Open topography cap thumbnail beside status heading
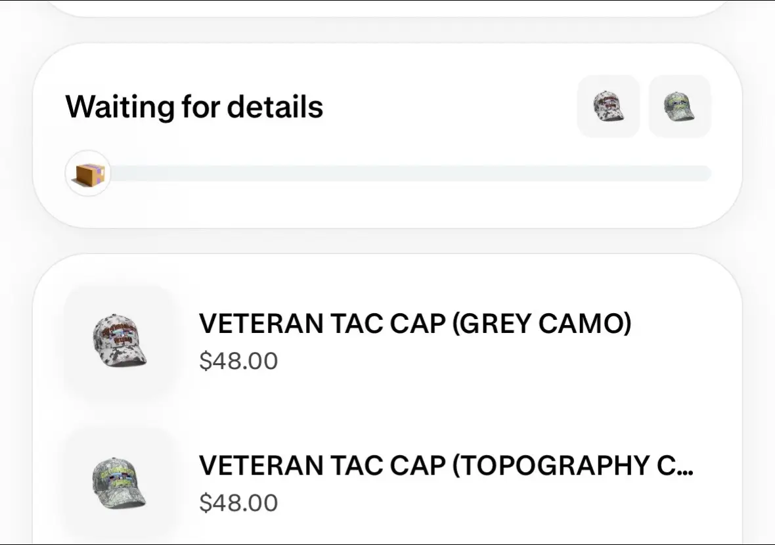775x545 pixels. (x=680, y=106)
